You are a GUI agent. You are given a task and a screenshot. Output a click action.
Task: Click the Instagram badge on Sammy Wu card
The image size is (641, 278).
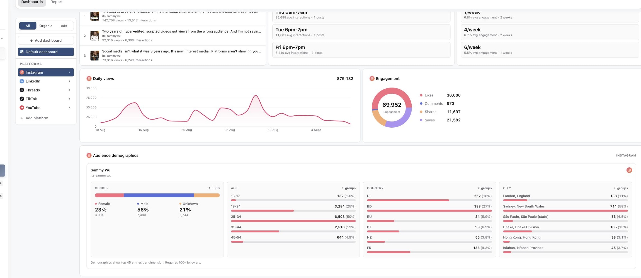(x=629, y=170)
